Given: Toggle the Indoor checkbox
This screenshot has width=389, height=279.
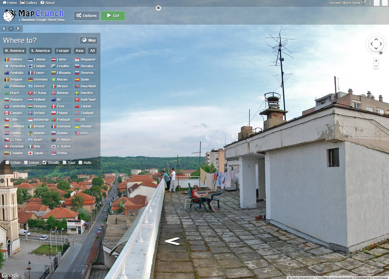Looking at the screenshot, I should coord(26,163).
